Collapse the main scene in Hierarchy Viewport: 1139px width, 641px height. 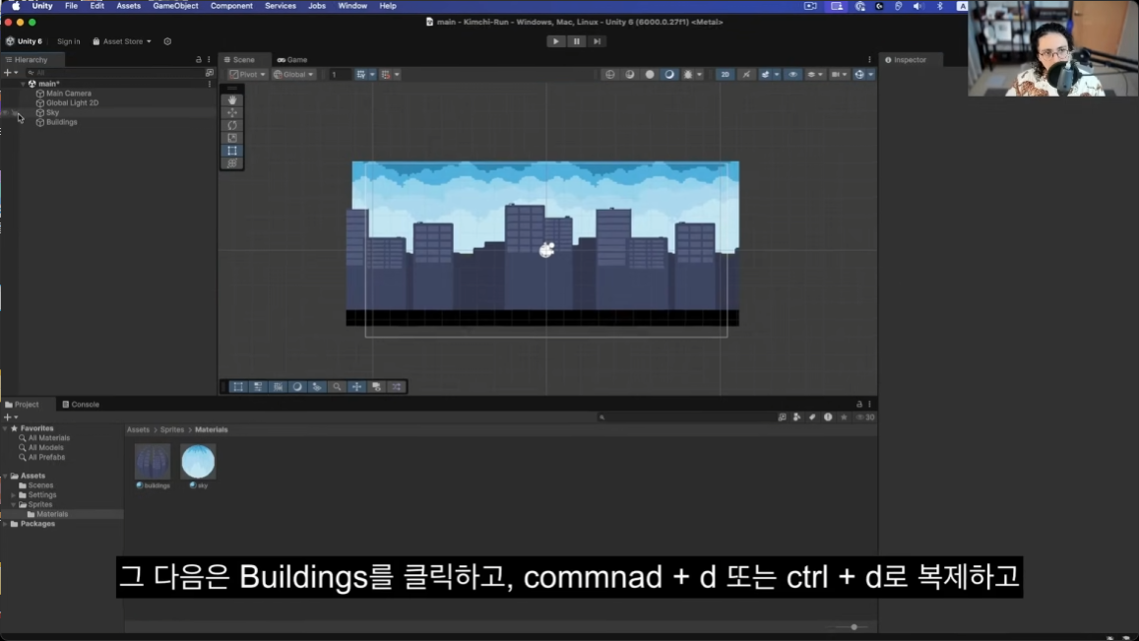(24, 84)
